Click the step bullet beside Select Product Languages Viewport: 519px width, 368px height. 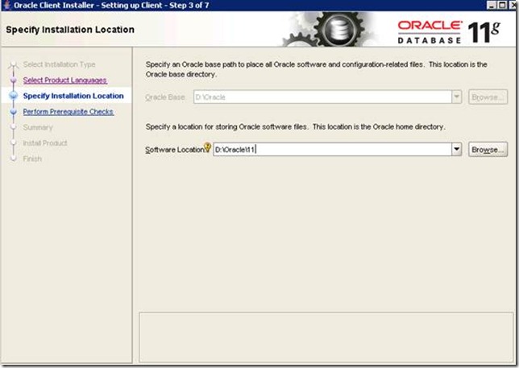[x=13, y=81]
